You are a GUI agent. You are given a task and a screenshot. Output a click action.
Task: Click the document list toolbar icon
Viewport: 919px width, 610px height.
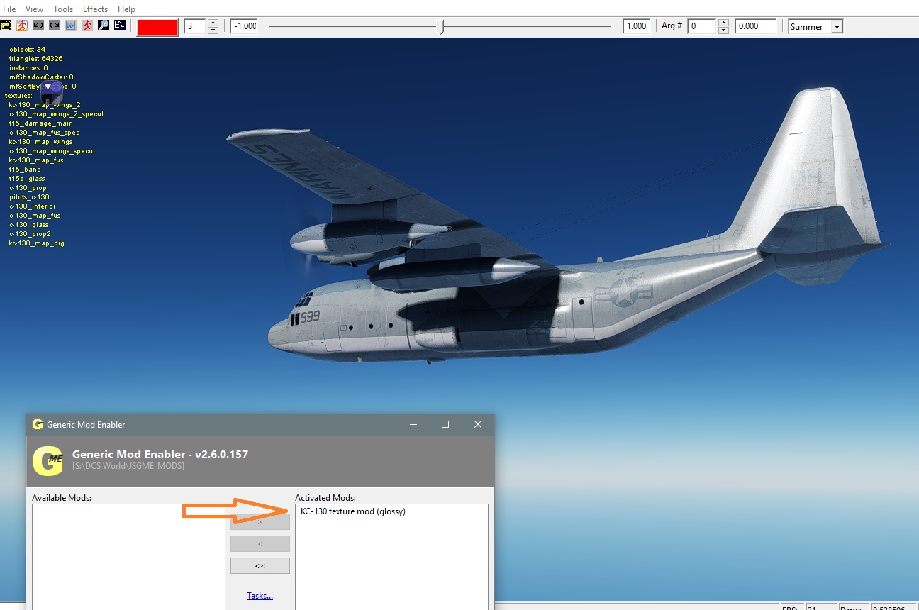120,26
